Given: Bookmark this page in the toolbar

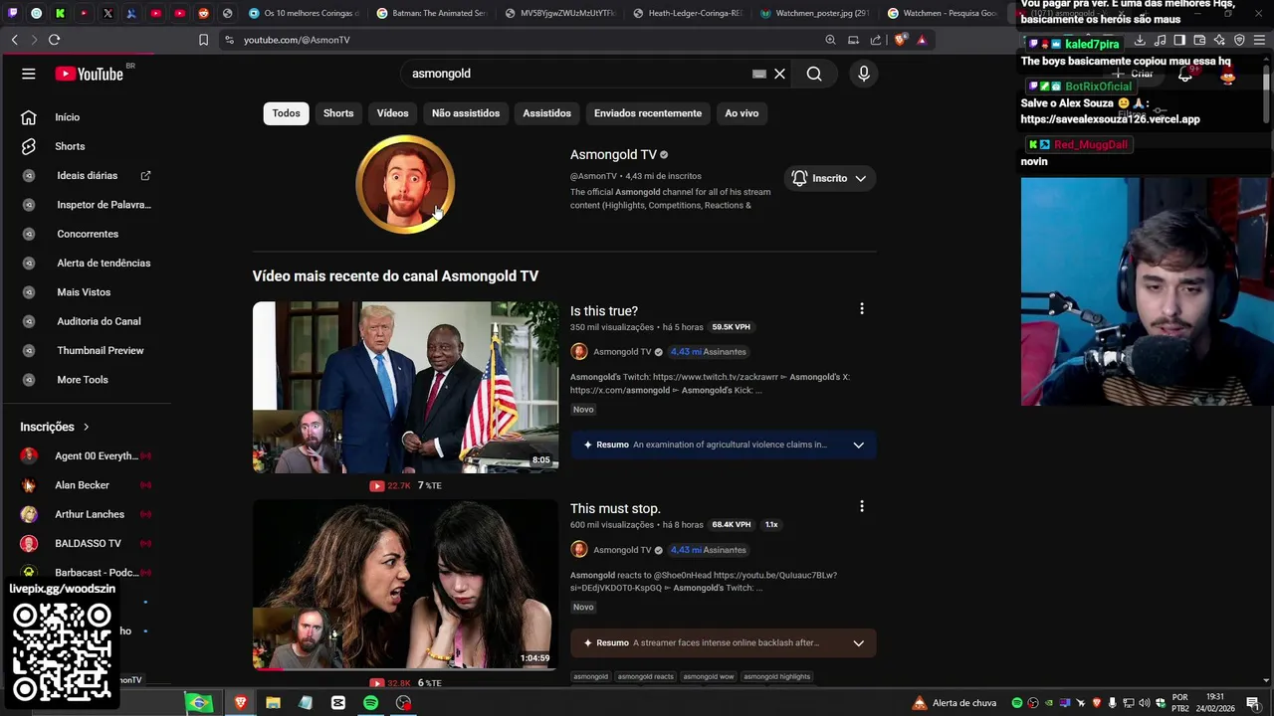Looking at the screenshot, I should pyautogui.click(x=203, y=40).
